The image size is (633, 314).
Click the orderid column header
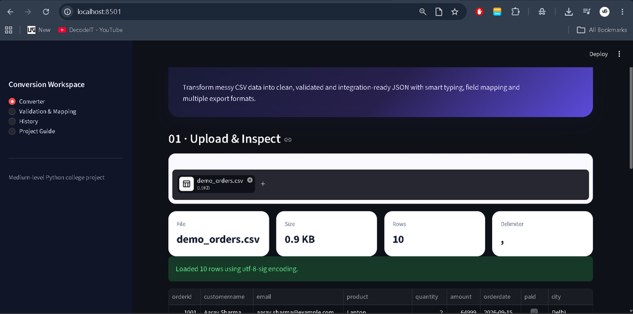pyautogui.click(x=184, y=297)
